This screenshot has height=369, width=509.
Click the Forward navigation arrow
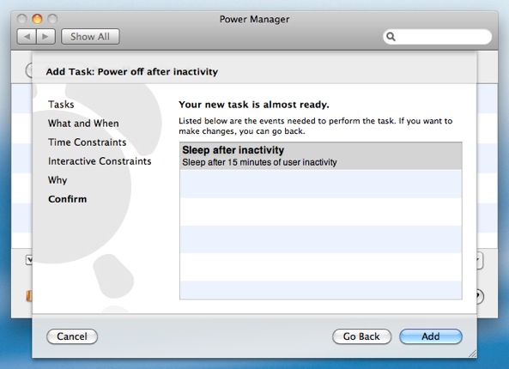point(45,37)
